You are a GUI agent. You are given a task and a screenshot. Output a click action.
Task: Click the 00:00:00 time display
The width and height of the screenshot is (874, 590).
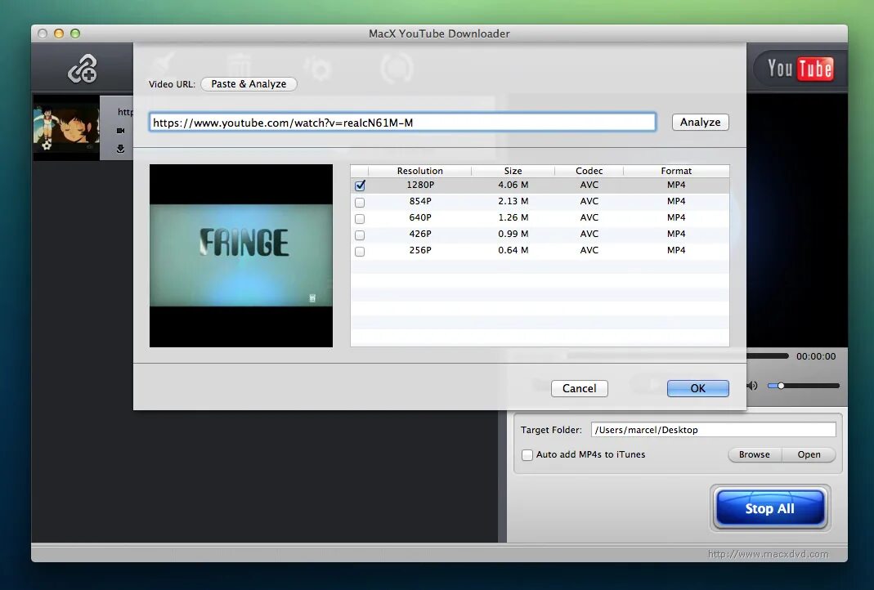click(816, 356)
